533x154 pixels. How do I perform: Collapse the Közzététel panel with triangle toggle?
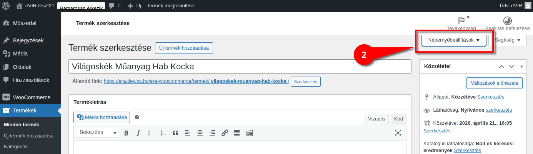tap(521, 66)
